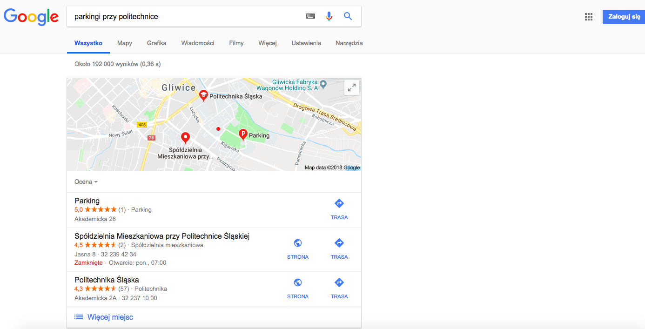Switch to the Wiadomości tab

198,43
